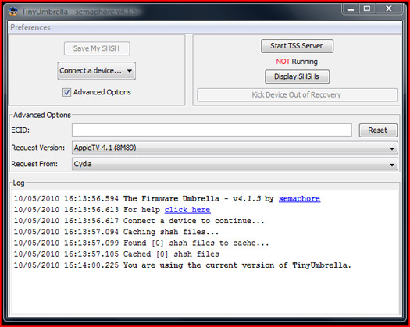Uncheck the Advanced Options checkbox
The image size is (410, 327).
point(66,92)
